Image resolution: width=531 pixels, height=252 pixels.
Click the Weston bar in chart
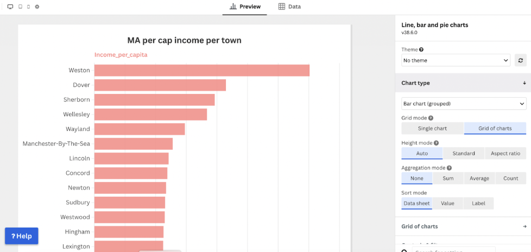click(x=201, y=71)
